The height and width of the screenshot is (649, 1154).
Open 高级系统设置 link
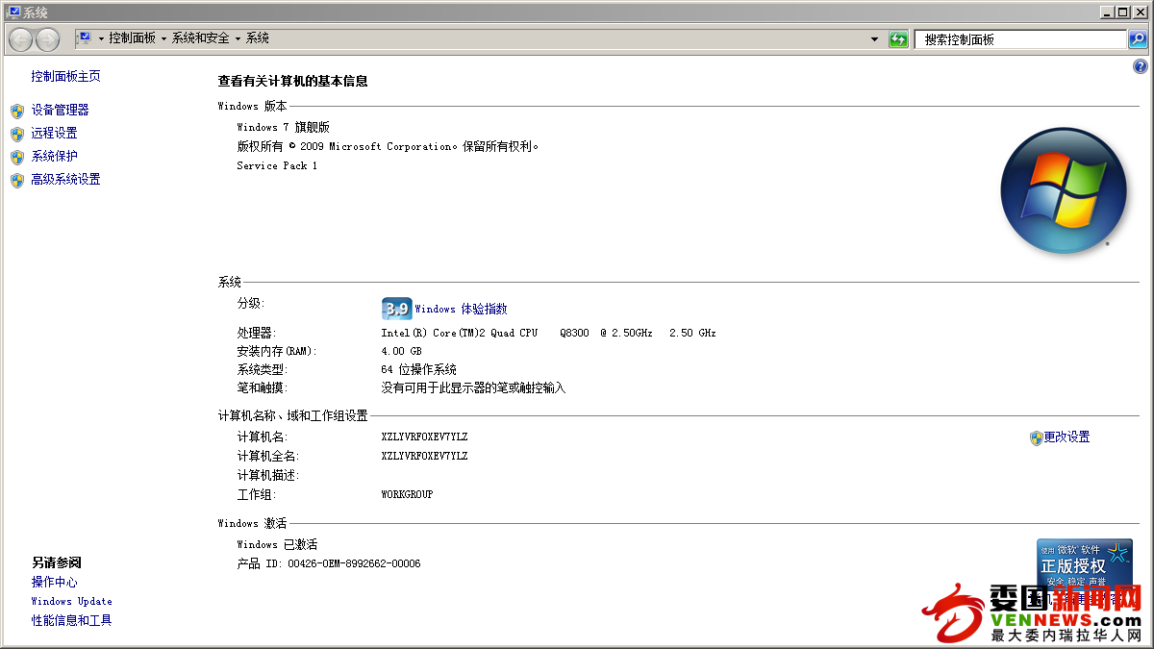point(65,179)
